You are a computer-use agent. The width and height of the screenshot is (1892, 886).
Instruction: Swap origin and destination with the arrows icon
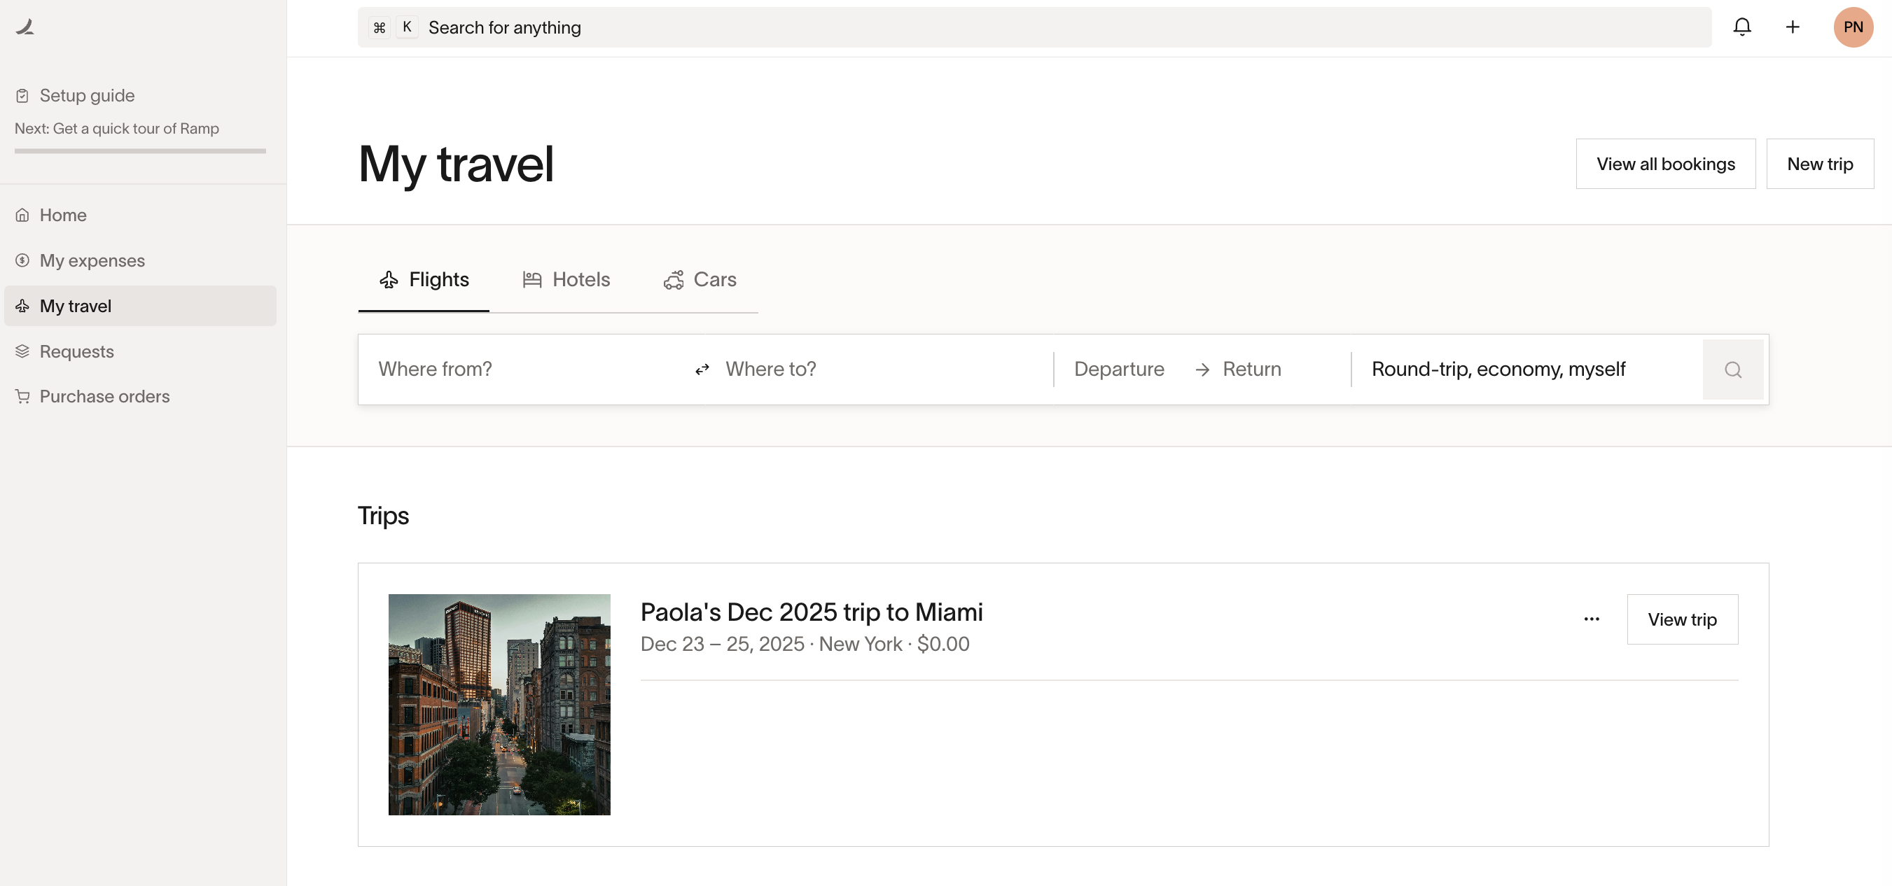[x=702, y=370]
